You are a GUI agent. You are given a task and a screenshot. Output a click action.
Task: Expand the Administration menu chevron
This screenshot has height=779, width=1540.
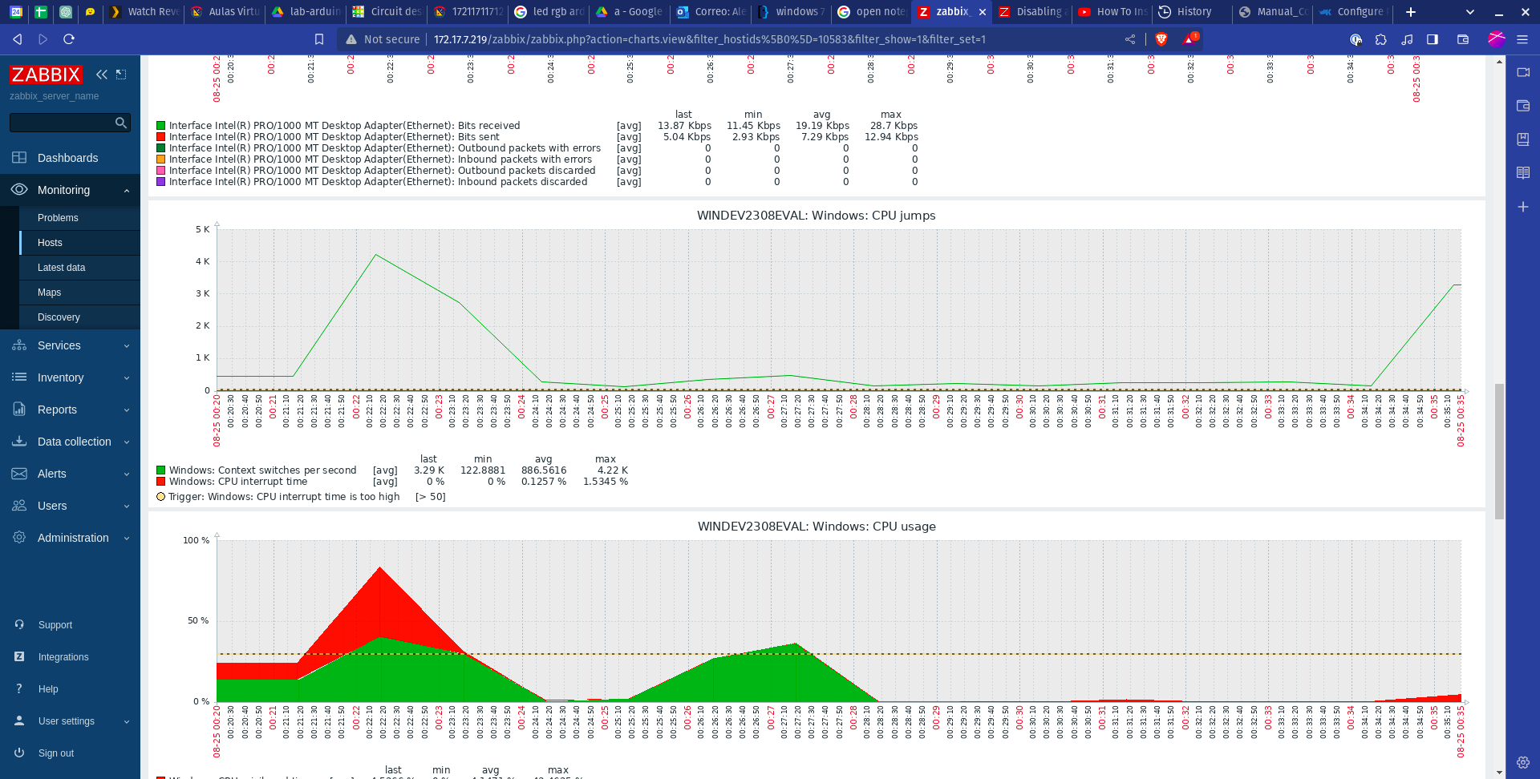tap(127, 539)
